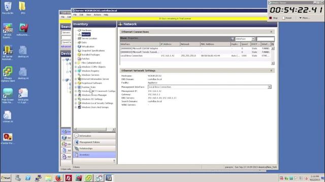The height and width of the screenshot is (182, 325).
Task: Click the Devices tab icon in the background window
Action: coord(64,131)
